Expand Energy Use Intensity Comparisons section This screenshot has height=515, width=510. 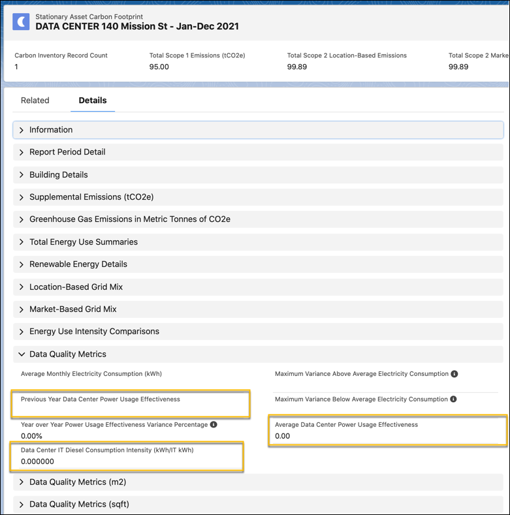pyautogui.click(x=258, y=332)
